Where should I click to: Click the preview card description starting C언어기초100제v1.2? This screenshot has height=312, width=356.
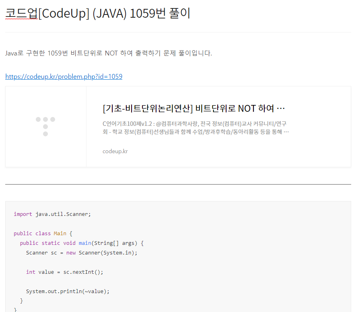195,128
